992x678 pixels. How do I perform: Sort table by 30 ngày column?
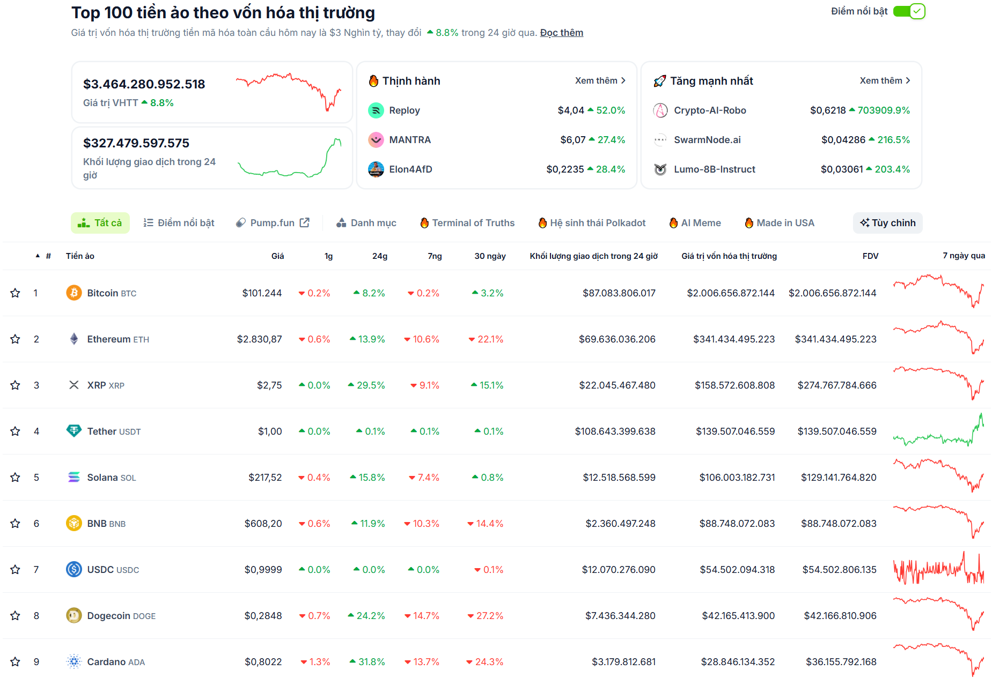pos(490,256)
